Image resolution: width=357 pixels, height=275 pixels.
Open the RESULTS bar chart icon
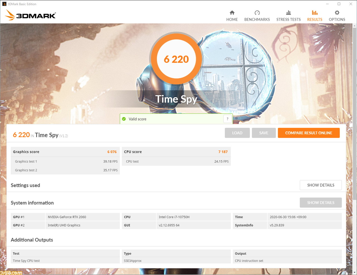(315, 13)
